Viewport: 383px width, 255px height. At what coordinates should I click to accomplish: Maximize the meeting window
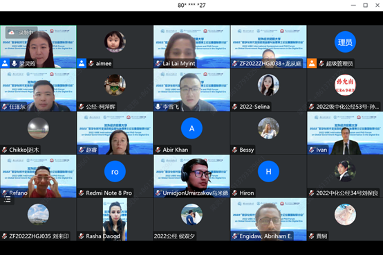366,5
